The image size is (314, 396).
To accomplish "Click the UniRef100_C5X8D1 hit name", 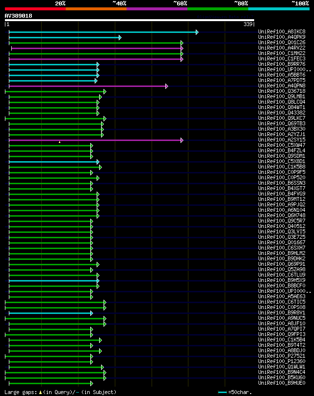I will pyautogui.click(x=282, y=161).
